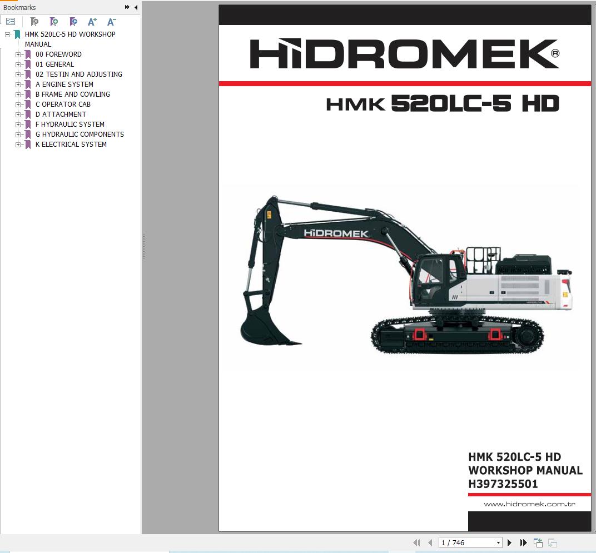Image resolution: width=596 pixels, height=553 pixels.
Task: Click the purple bookmark icon beside 00 FOREWORD
Action: [28, 54]
